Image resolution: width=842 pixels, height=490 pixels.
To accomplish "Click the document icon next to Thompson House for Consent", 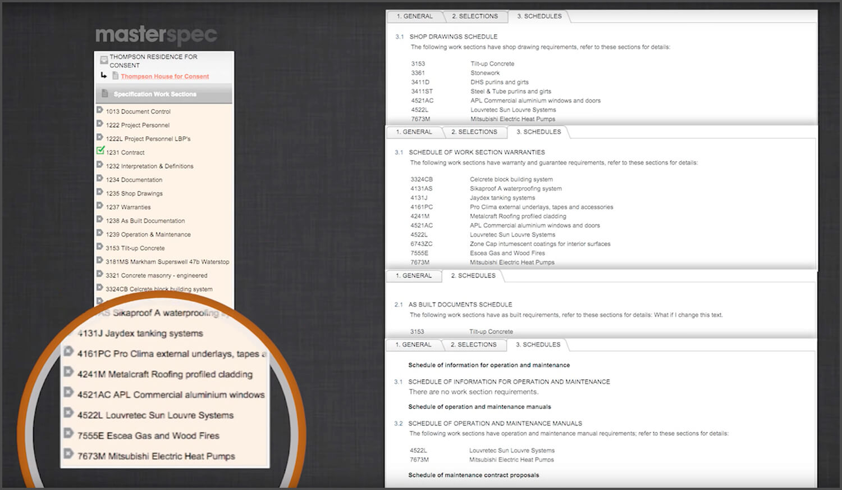I will pyautogui.click(x=115, y=76).
